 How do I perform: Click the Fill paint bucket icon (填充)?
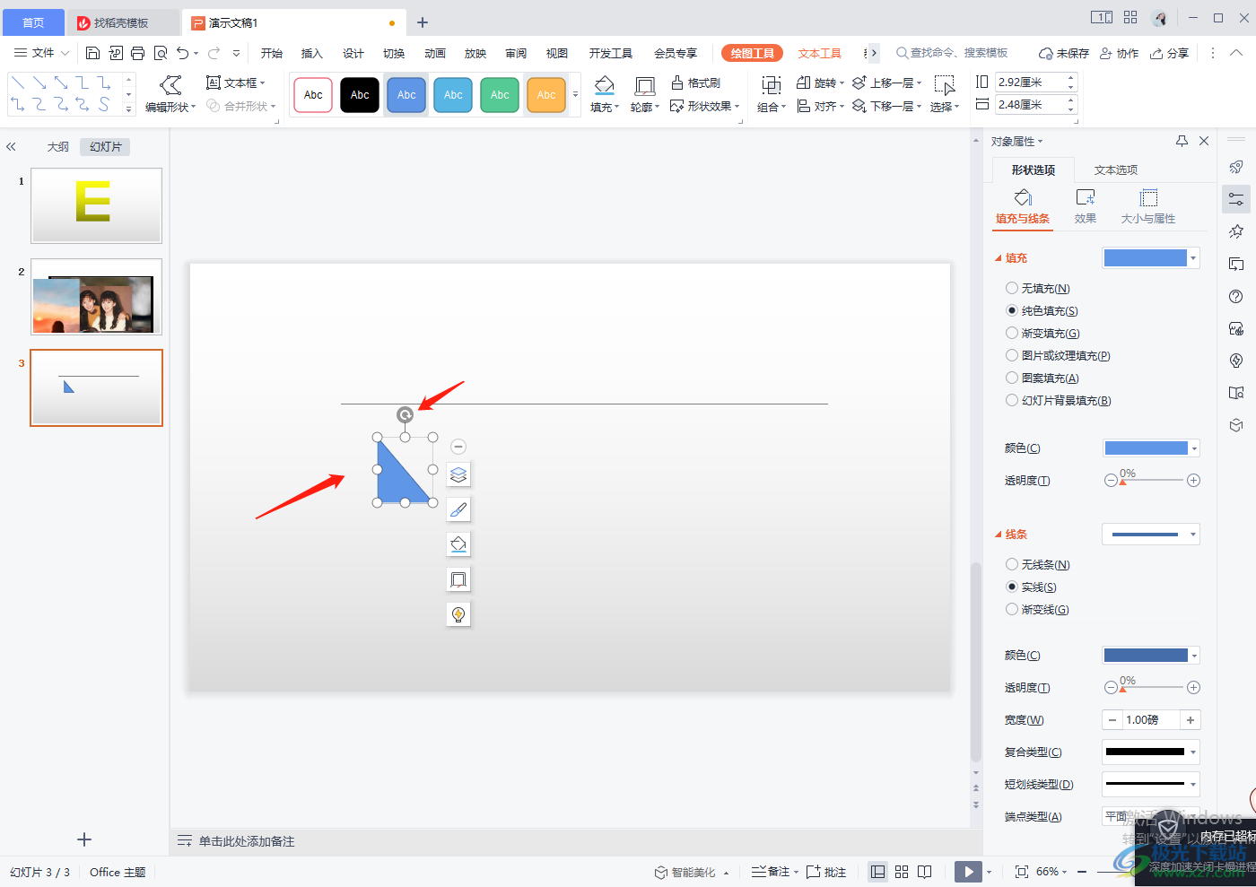(x=605, y=86)
